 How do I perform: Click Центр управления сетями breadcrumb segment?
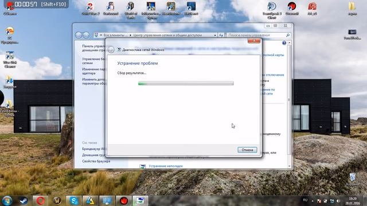pyautogui.click(x=167, y=35)
